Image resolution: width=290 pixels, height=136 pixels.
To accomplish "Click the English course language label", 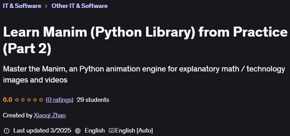I will (95, 130).
